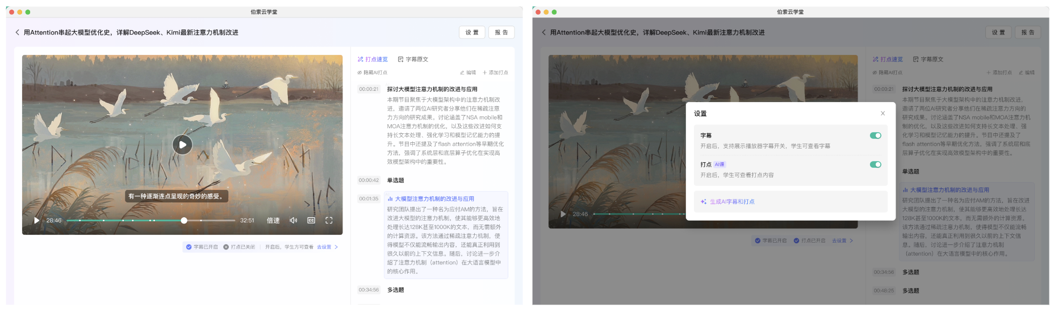Image resolution: width=1054 pixels, height=313 pixels.
Task: Click the subtitle caption overlay on left video
Action: coord(177,196)
